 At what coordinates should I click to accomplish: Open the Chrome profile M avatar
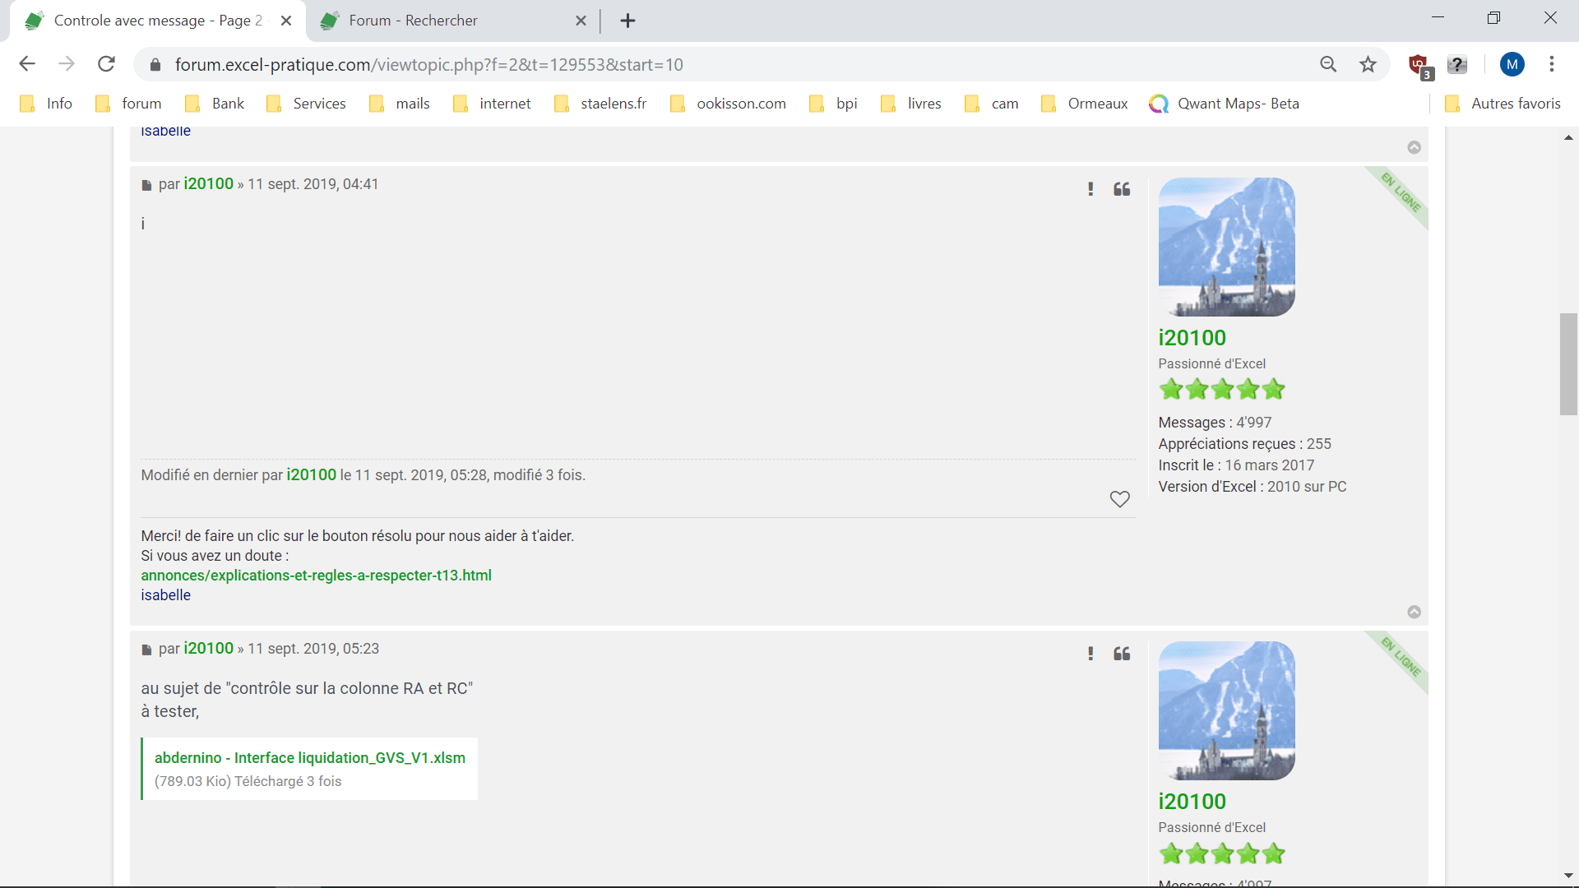point(1512,64)
